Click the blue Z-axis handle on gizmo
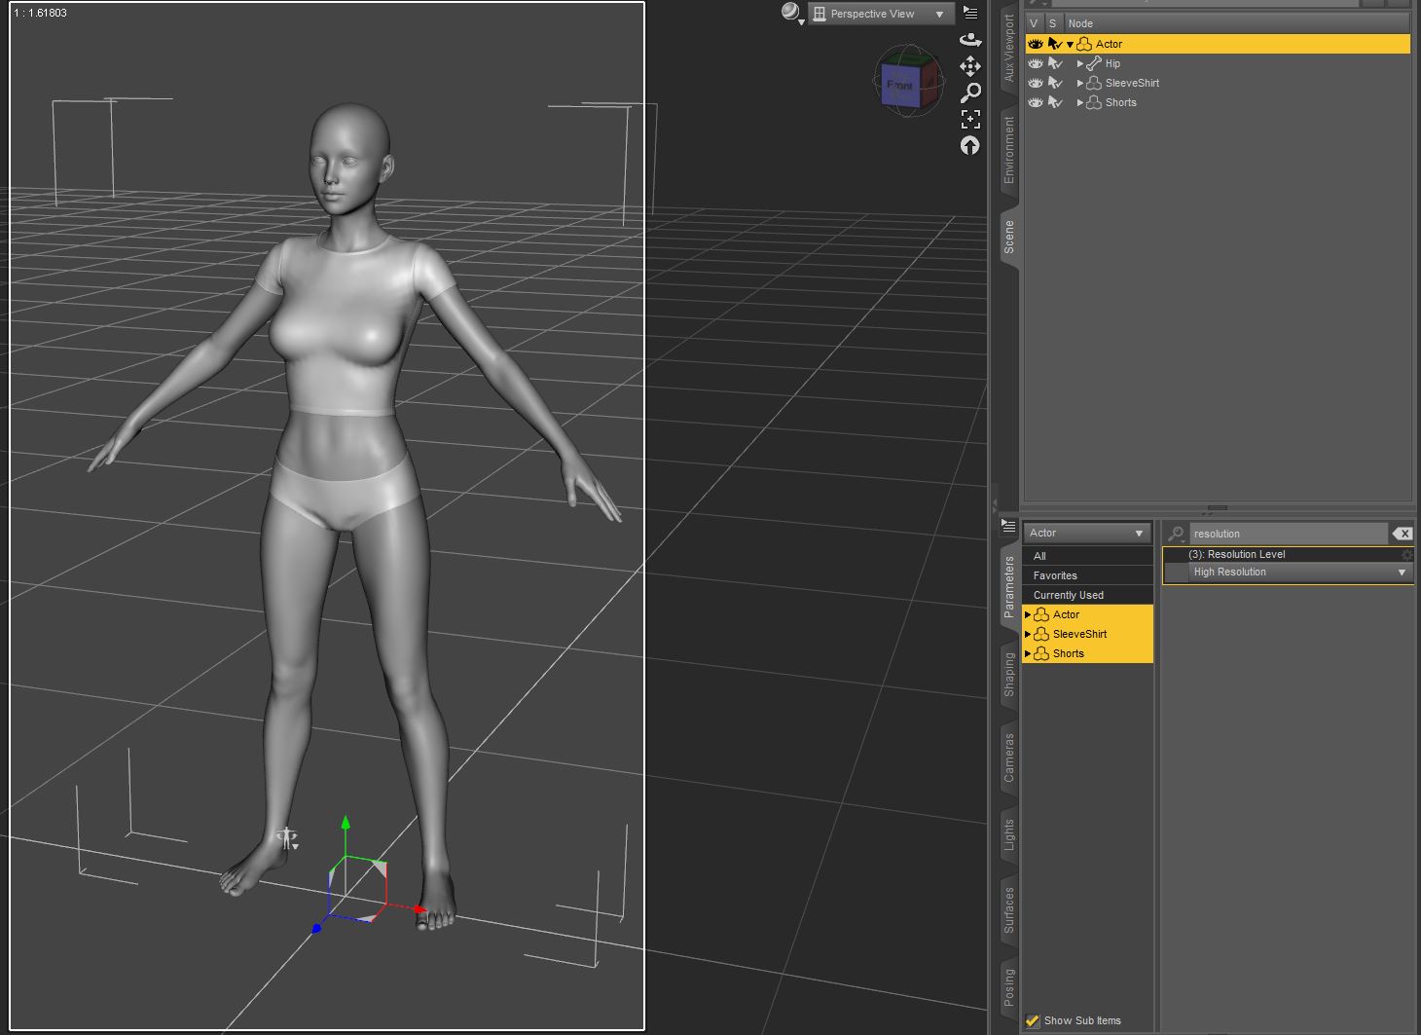Image resolution: width=1421 pixels, height=1035 pixels. pos(316,929)
